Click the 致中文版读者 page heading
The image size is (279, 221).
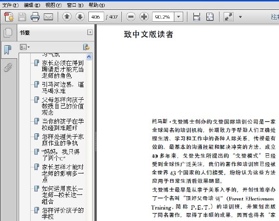click(x=148, y=34)
